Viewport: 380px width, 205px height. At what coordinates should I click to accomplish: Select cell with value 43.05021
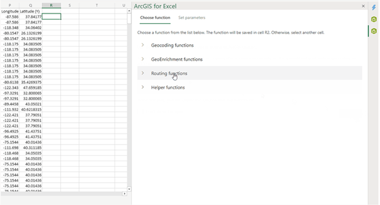[31, 104]
